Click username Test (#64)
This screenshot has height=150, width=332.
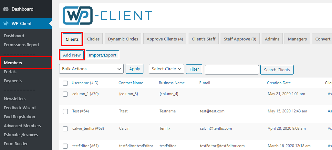[x=80, y=111]
